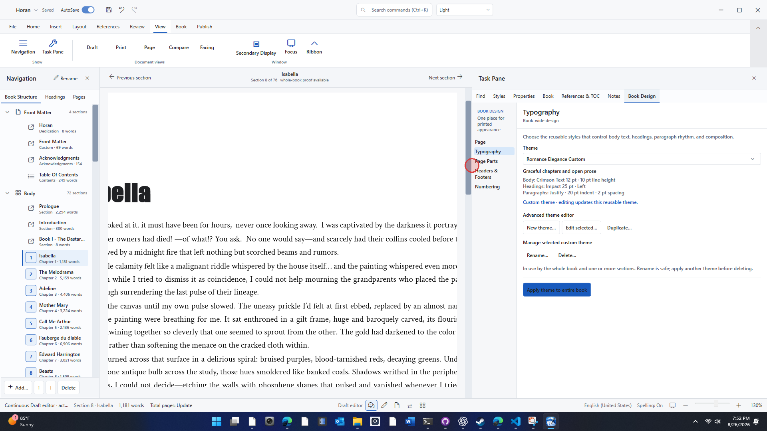
Task: Move section down with the down arrow
Action: [x=51, y=388]
